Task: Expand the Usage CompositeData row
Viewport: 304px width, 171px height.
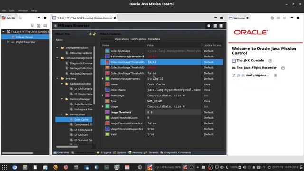Action: 103,106
